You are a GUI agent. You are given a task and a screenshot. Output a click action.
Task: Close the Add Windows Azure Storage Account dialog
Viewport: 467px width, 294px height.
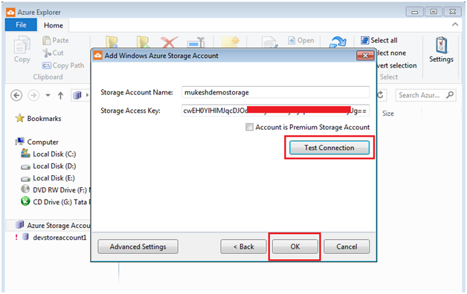(x=365, y=56)
